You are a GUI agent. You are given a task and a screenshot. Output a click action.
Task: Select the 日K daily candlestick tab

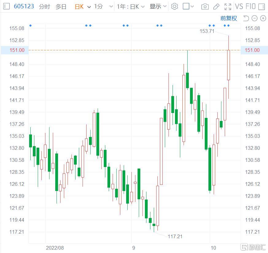click(79, 7)
